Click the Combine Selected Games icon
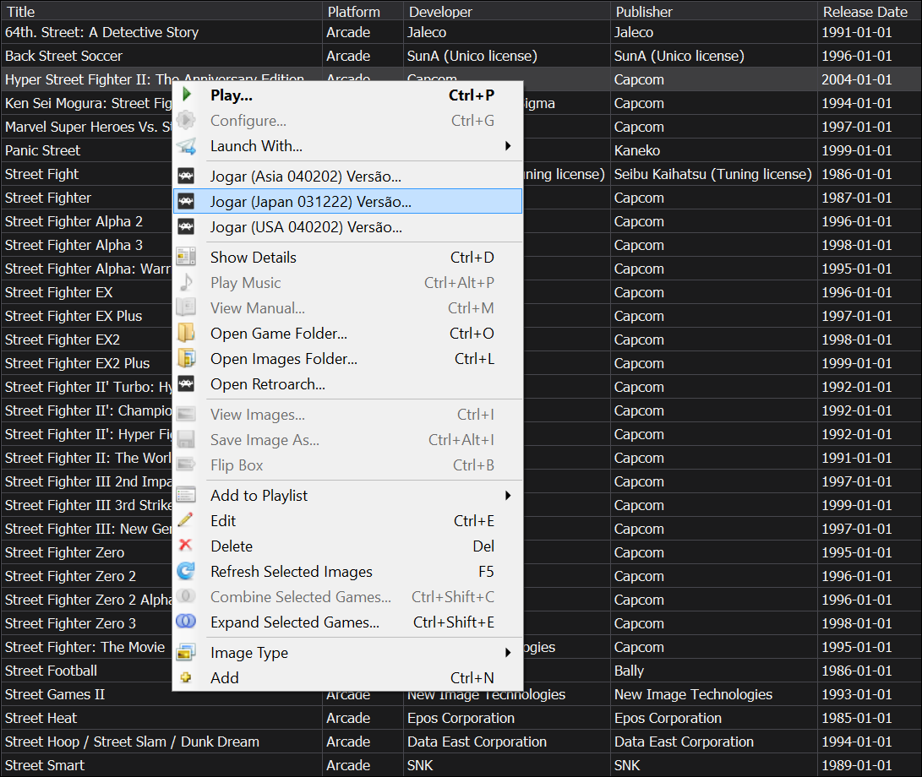Screen dimensions: 922x777 coord(186,596)
